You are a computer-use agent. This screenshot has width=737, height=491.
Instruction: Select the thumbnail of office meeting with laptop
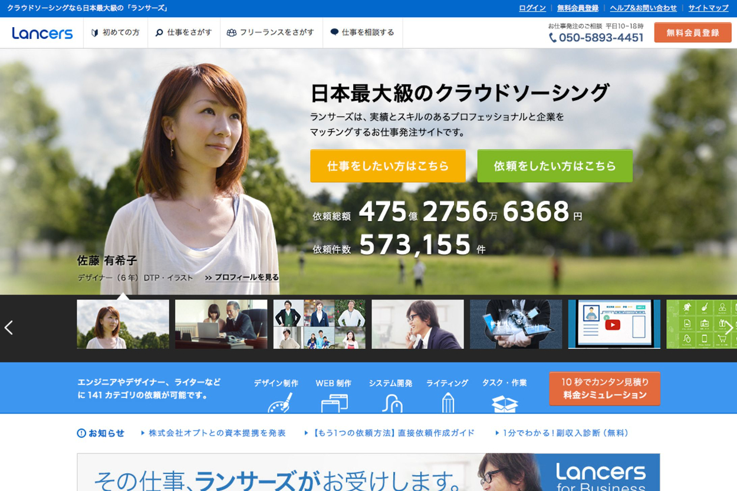click(221, 324)
